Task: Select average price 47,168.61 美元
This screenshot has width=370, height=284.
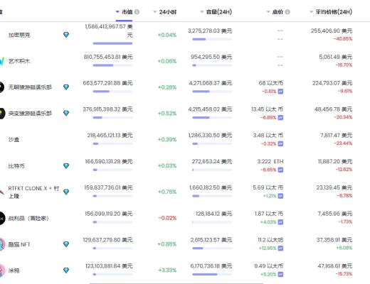Action: pos(335,266)
